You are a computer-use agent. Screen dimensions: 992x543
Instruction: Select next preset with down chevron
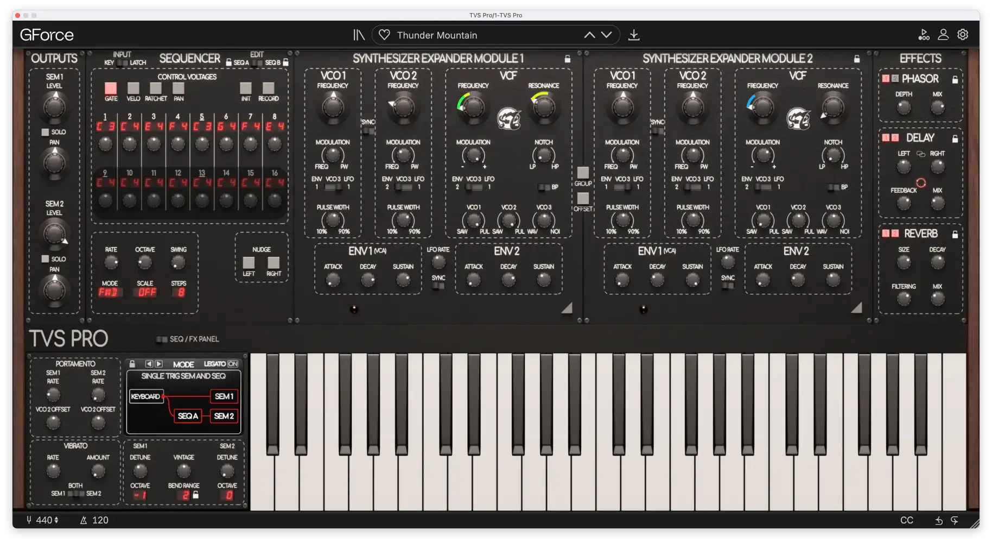tap(607, 35)
